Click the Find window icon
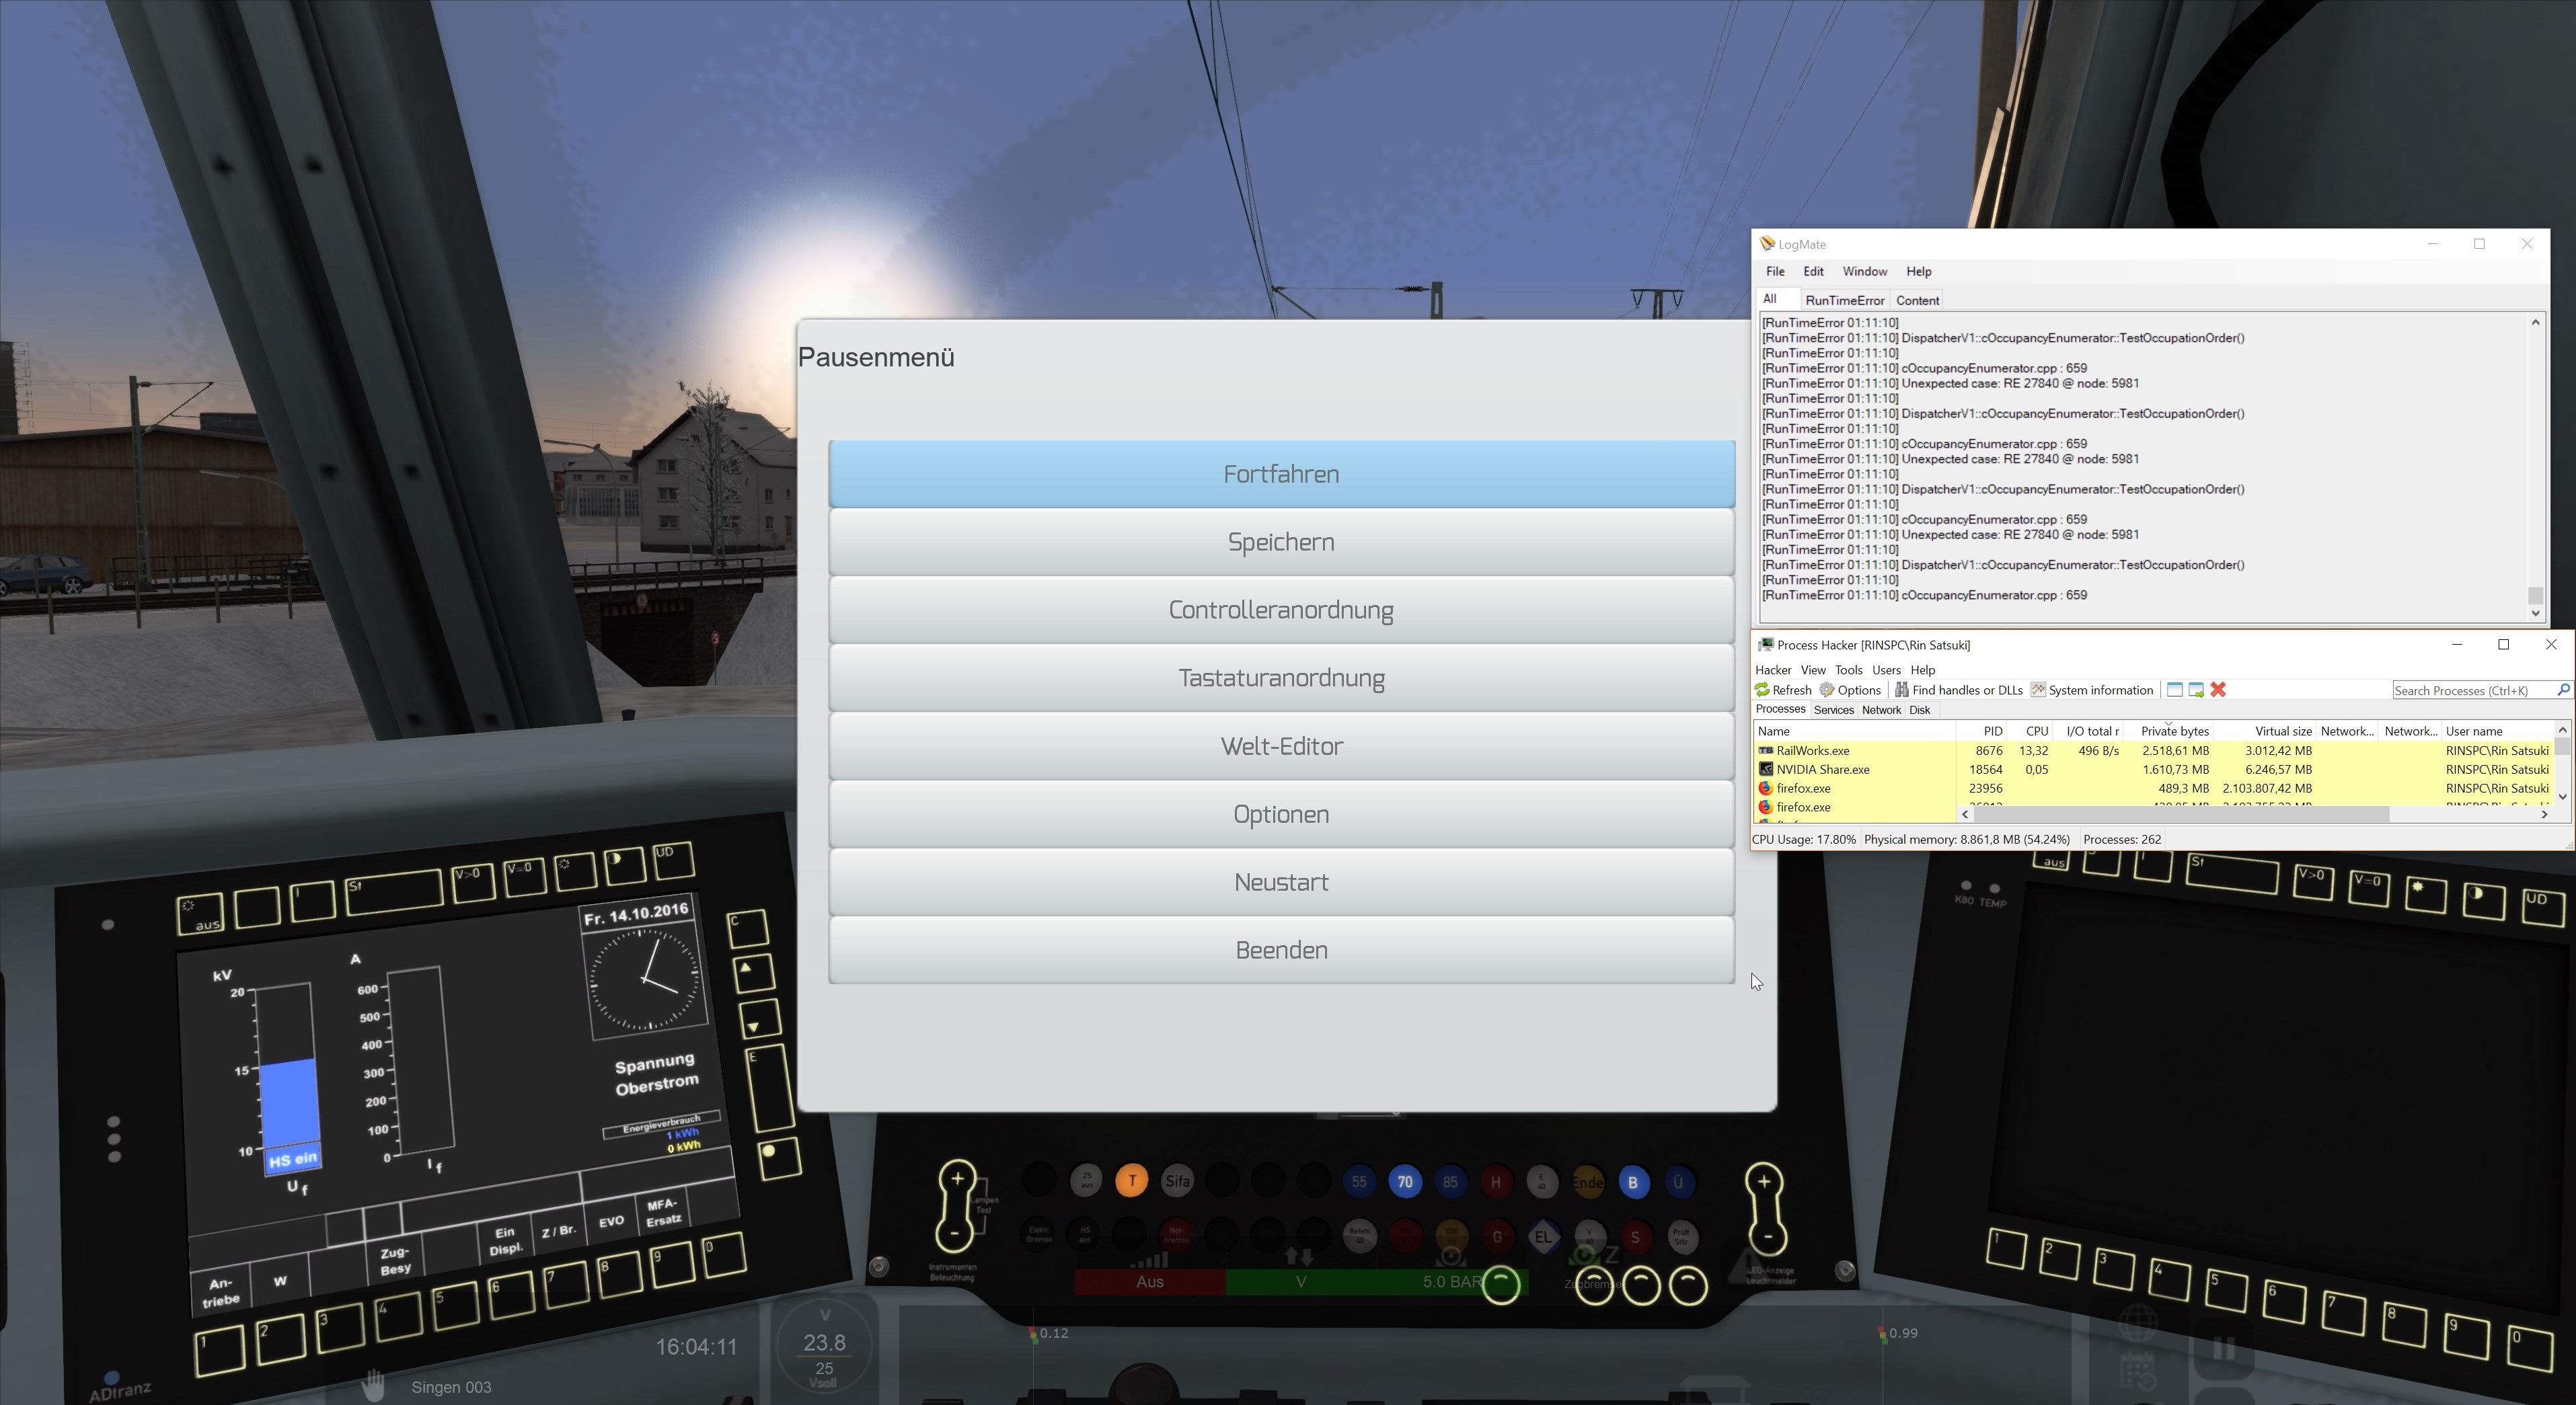2576x1405 pixels. click(x=2174, y=690)
